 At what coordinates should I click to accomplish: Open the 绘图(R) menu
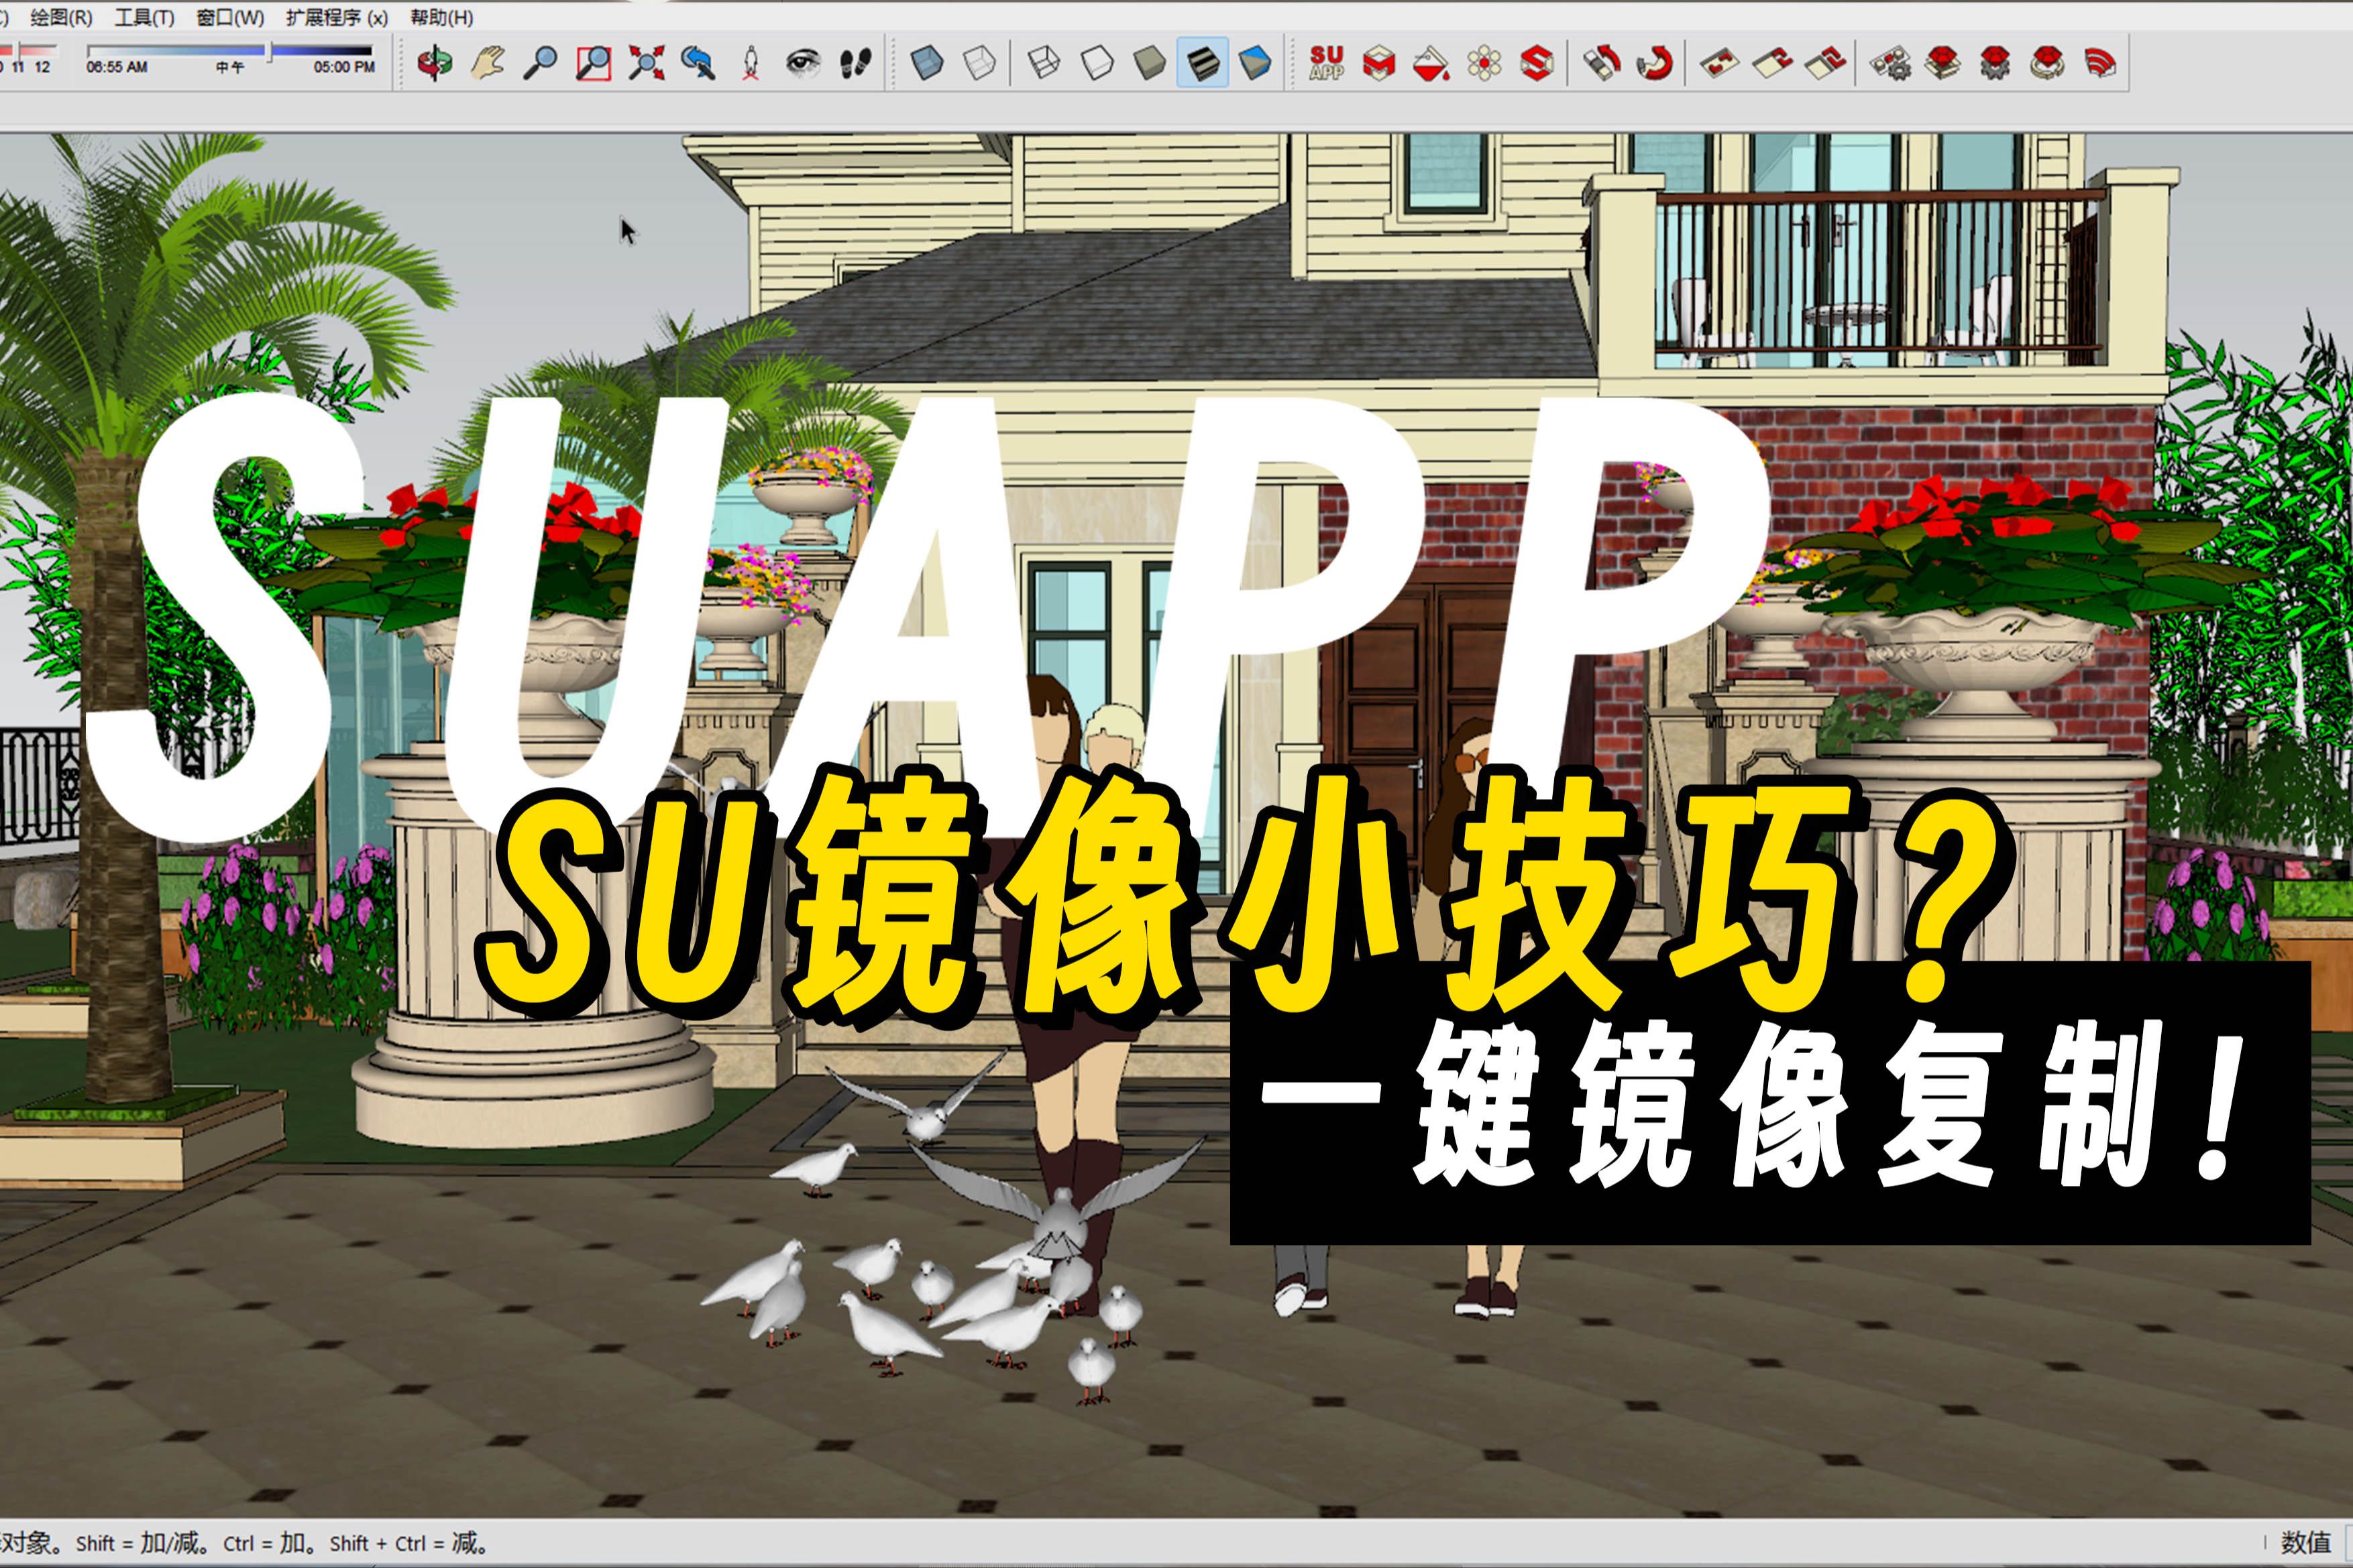pos(61,17)
